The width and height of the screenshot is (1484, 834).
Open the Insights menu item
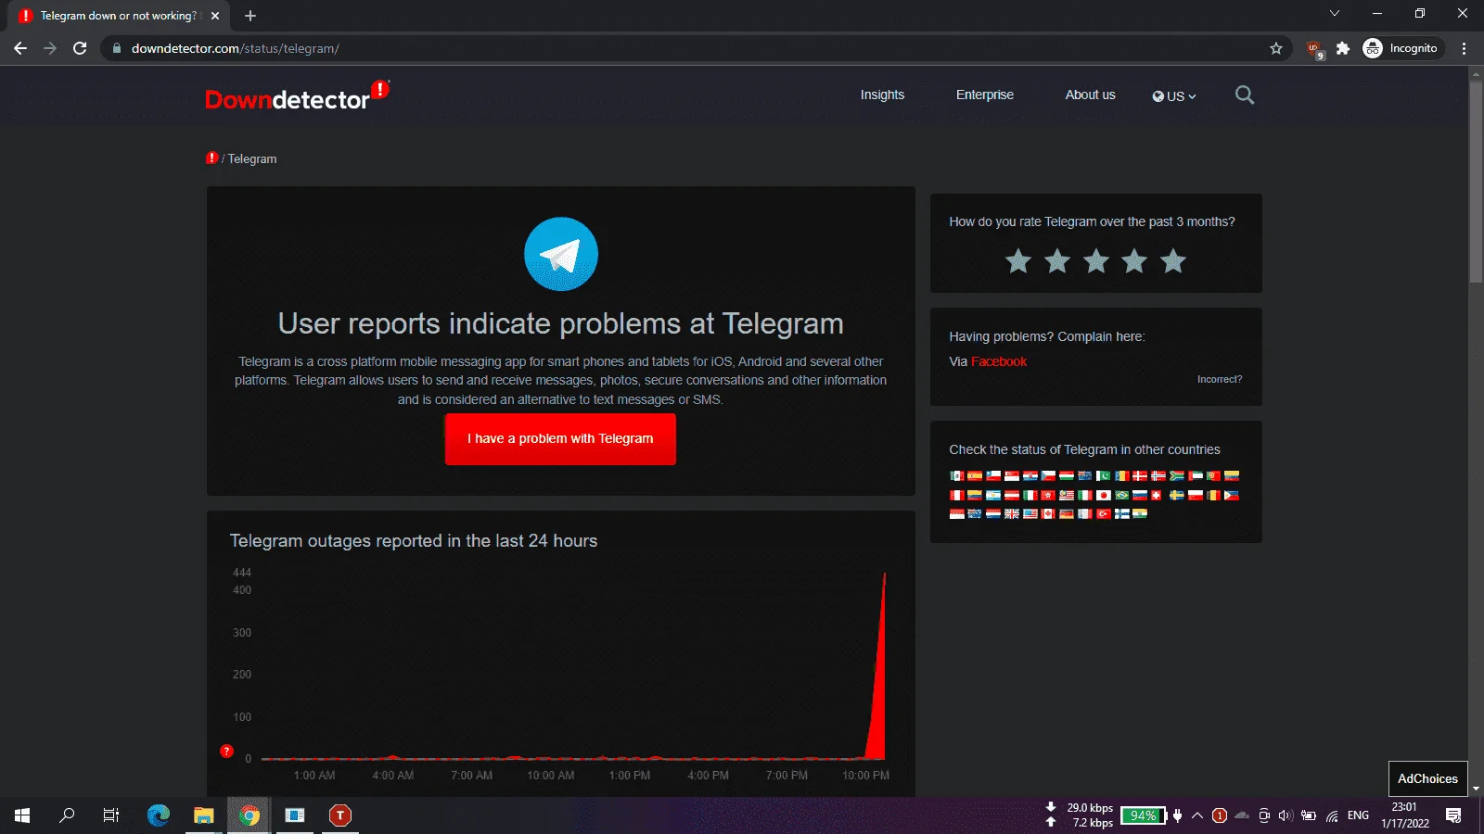click(x=882, y=95)
